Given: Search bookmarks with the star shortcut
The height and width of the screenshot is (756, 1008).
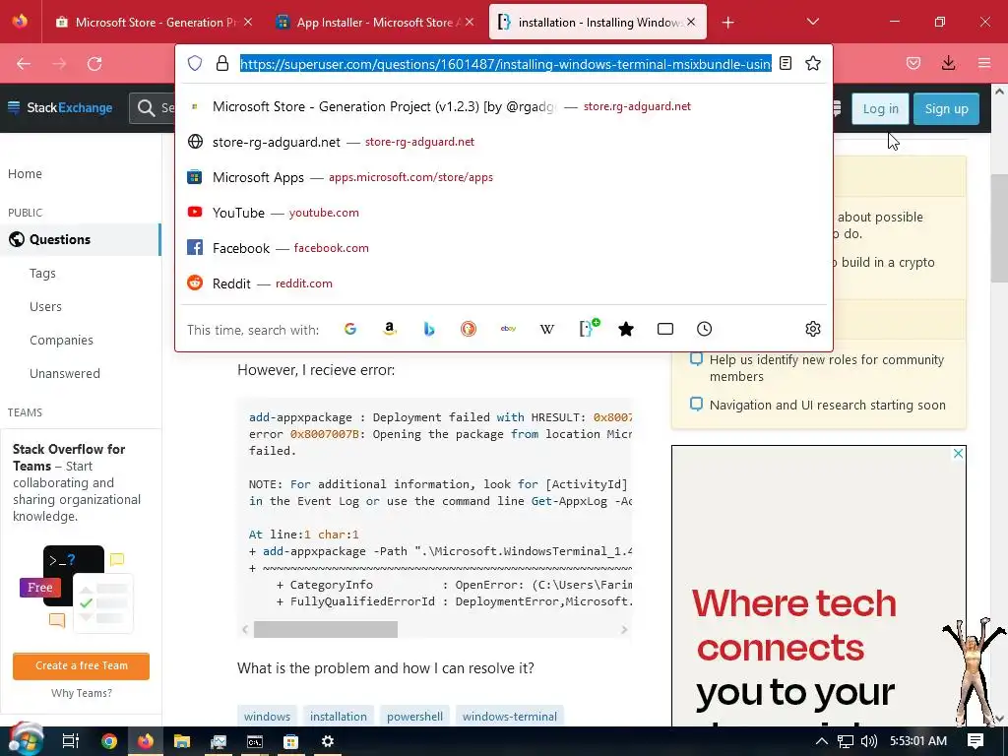Looking at the screenshot, I should click(x=625, y=329).
